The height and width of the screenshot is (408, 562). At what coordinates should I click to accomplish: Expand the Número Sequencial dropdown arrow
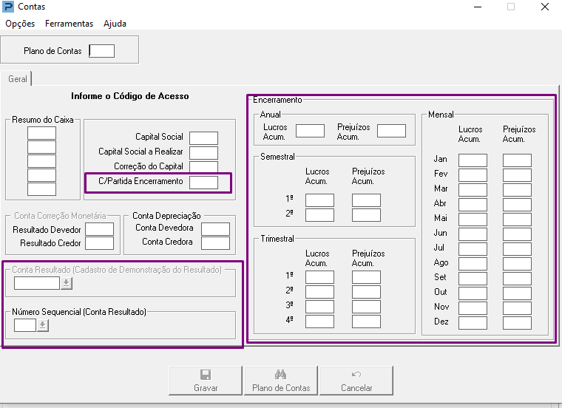click(x=43, y=326)
